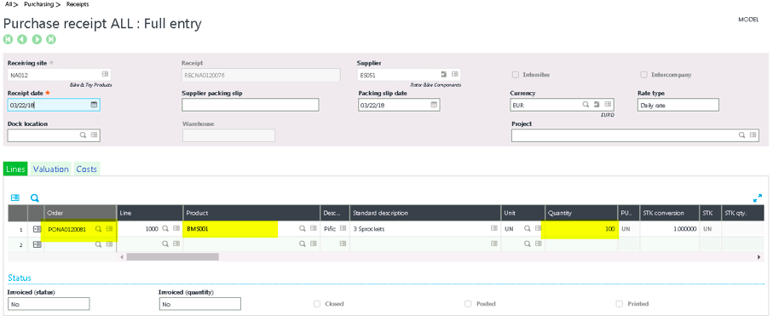Open Project selection list icon
Viewport: 773px width, 321px height.
click(753, 135)
